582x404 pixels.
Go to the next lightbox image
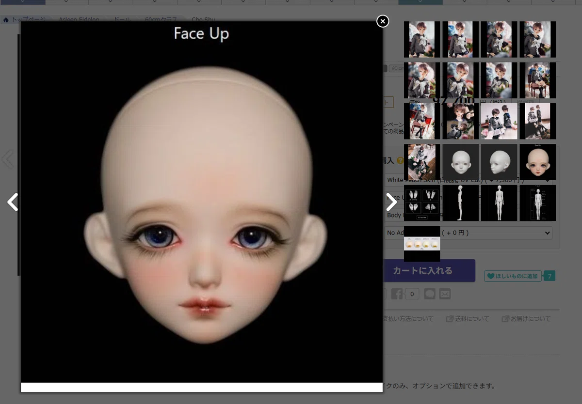391,202
